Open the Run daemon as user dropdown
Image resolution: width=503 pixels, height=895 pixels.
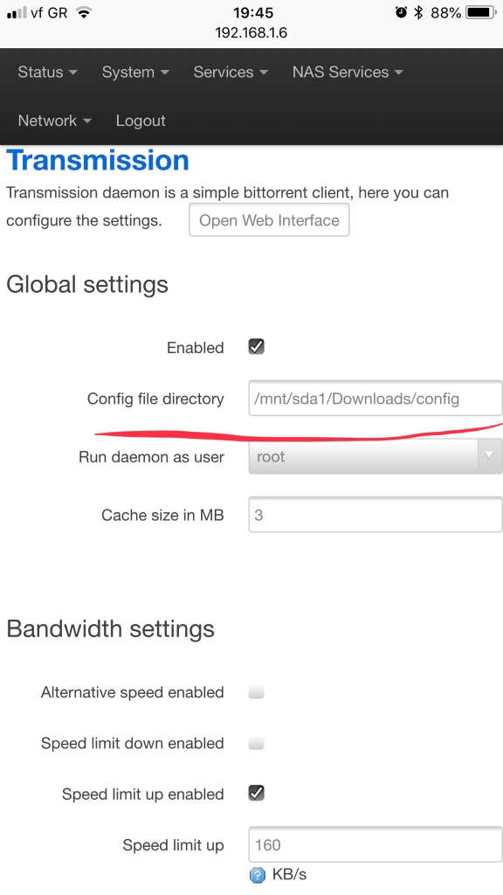click(x=376, y=456)
